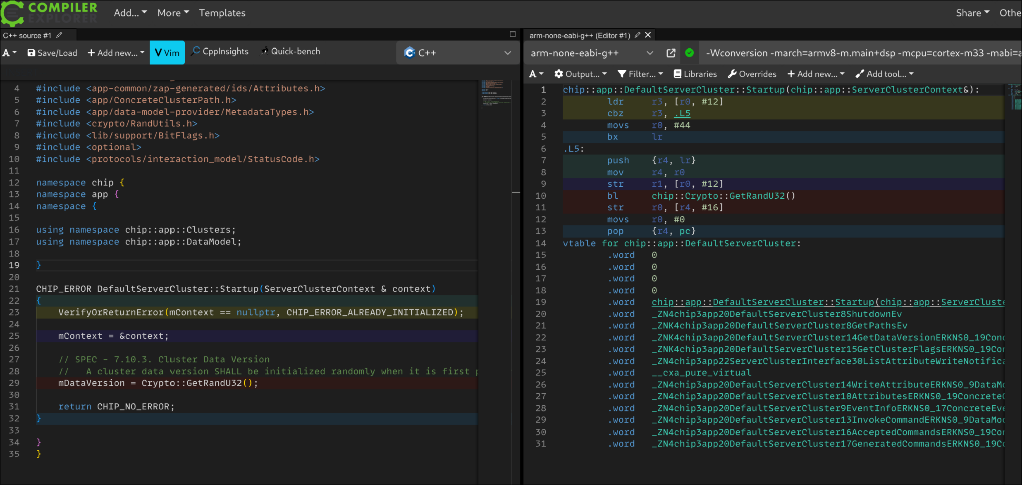This screenshot has width=1022, height=485.
Task: Click Save/Load button
Action: [52, 52]
